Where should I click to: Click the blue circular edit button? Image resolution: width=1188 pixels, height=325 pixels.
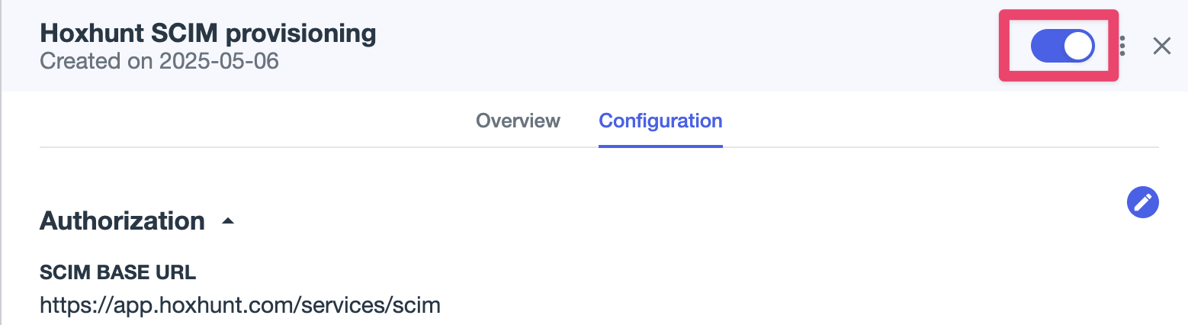[x=1142, y=202]
